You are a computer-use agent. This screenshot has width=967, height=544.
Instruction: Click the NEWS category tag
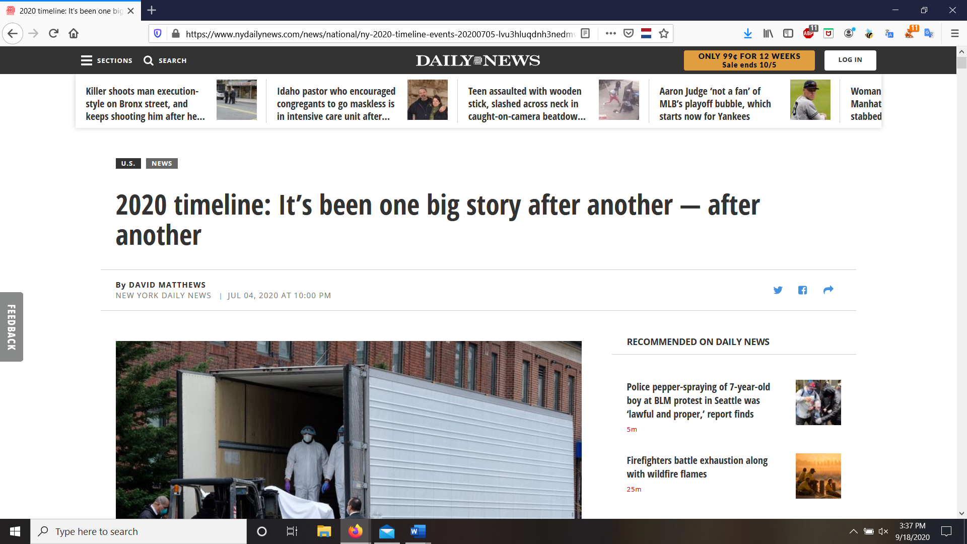tap(162, 163)
